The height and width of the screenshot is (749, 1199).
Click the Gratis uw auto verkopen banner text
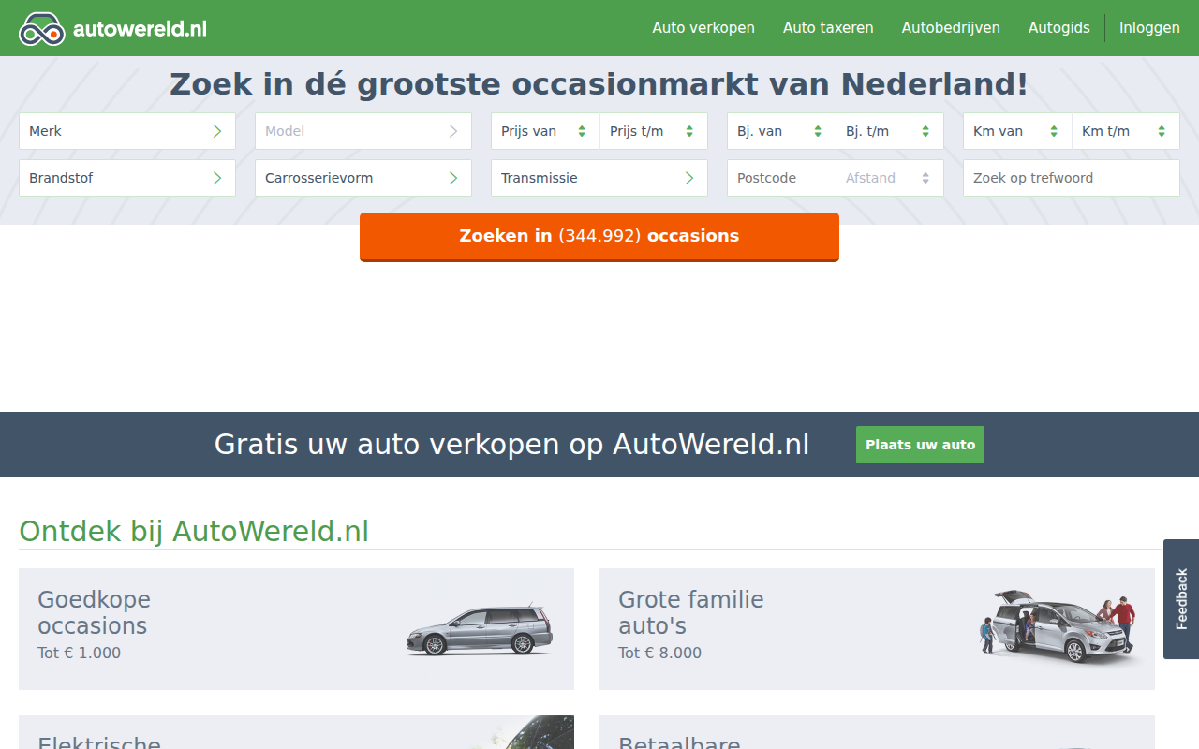[x=511, y=444]
